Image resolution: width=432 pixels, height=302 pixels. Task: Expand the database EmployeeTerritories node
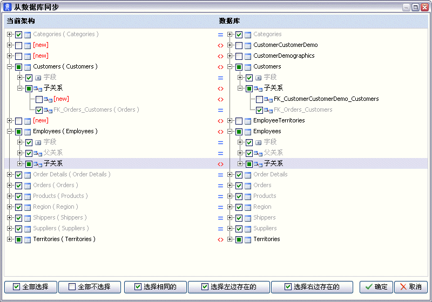[230, 120]
